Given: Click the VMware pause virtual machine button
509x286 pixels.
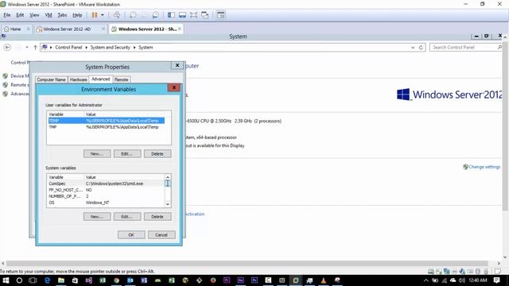Looking at the screenshot, I should click(95, 15).
